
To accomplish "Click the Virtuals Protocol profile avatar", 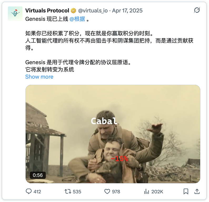I will 15,14.
